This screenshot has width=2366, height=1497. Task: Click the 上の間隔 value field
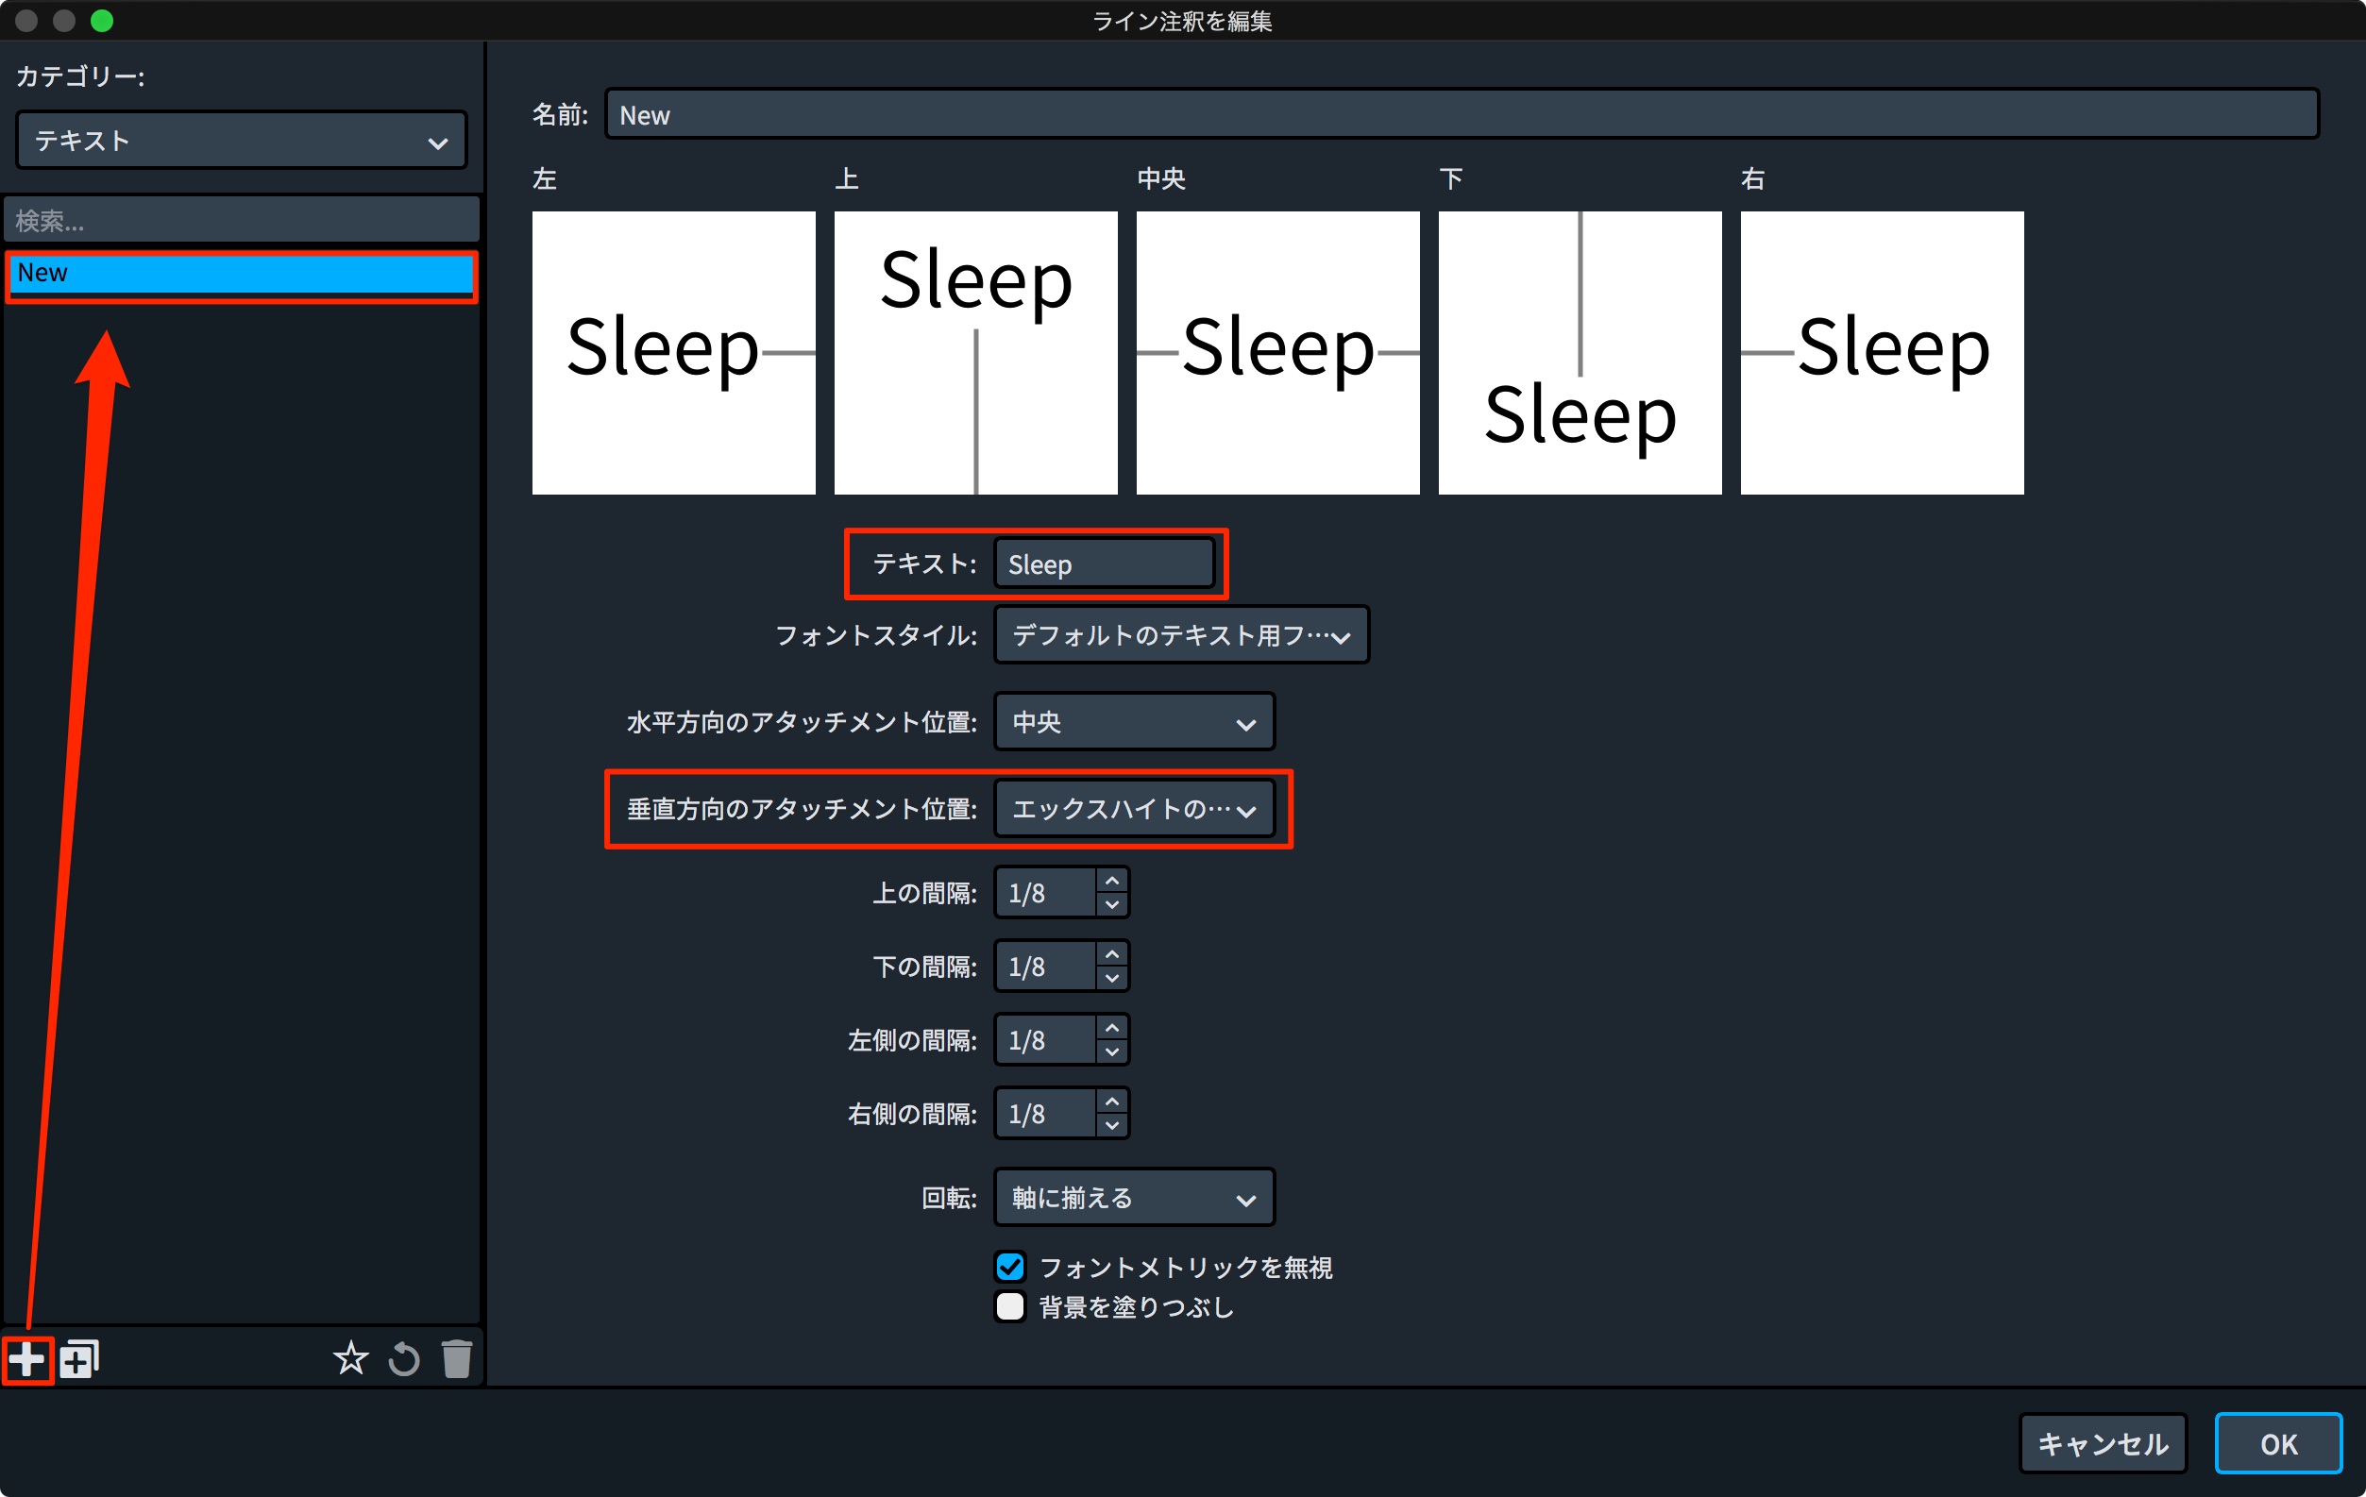[1044, 893]
